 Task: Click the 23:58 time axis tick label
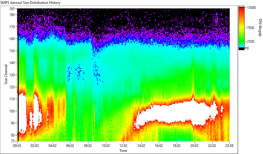pos(229,146)
